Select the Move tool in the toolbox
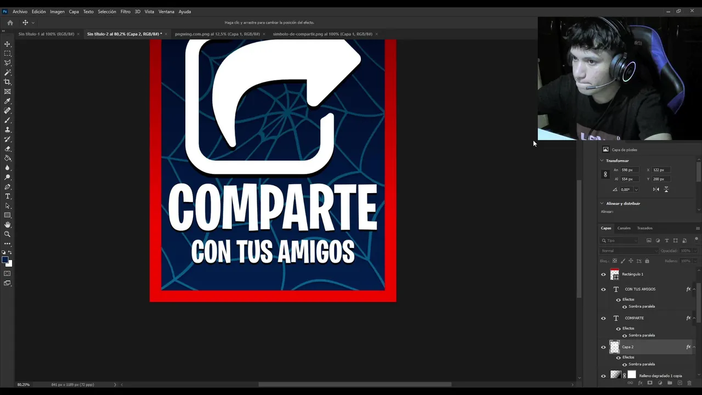This screenshot has width=702, height=395. coord(7,44)
